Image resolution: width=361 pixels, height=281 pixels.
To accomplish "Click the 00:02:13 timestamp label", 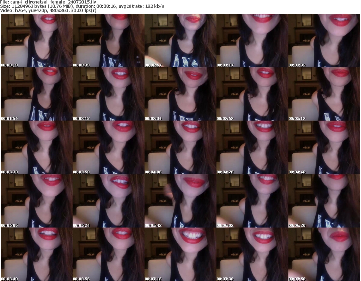I will click(x=81, y=119).
